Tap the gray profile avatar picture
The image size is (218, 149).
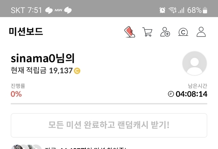click(194, 63)
